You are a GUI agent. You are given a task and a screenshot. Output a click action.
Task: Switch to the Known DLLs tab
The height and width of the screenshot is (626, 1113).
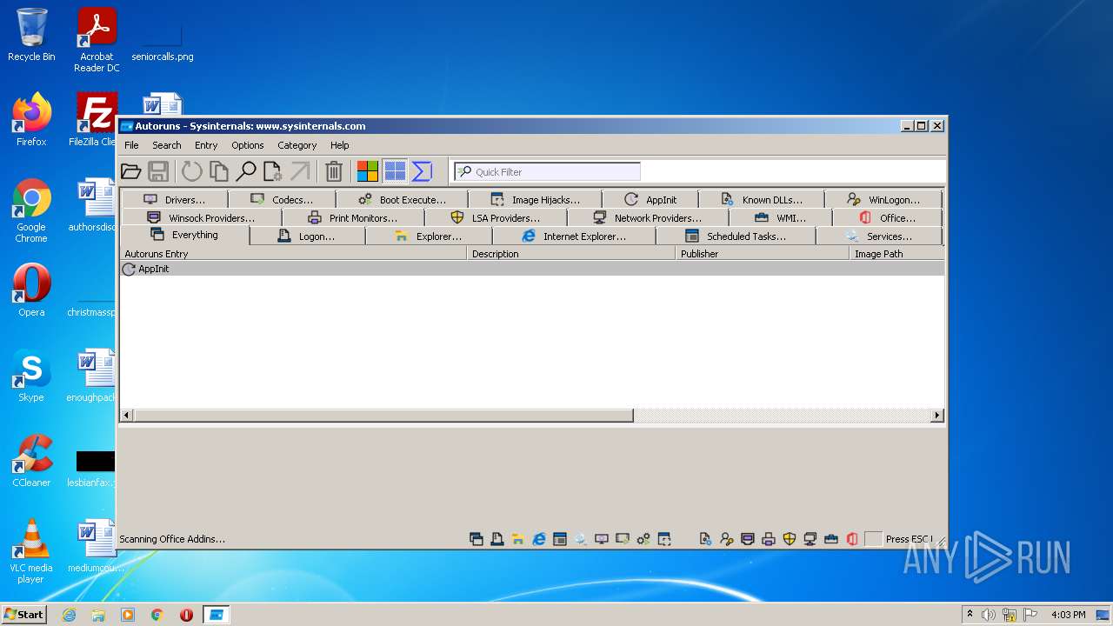(x=761, y=200)
